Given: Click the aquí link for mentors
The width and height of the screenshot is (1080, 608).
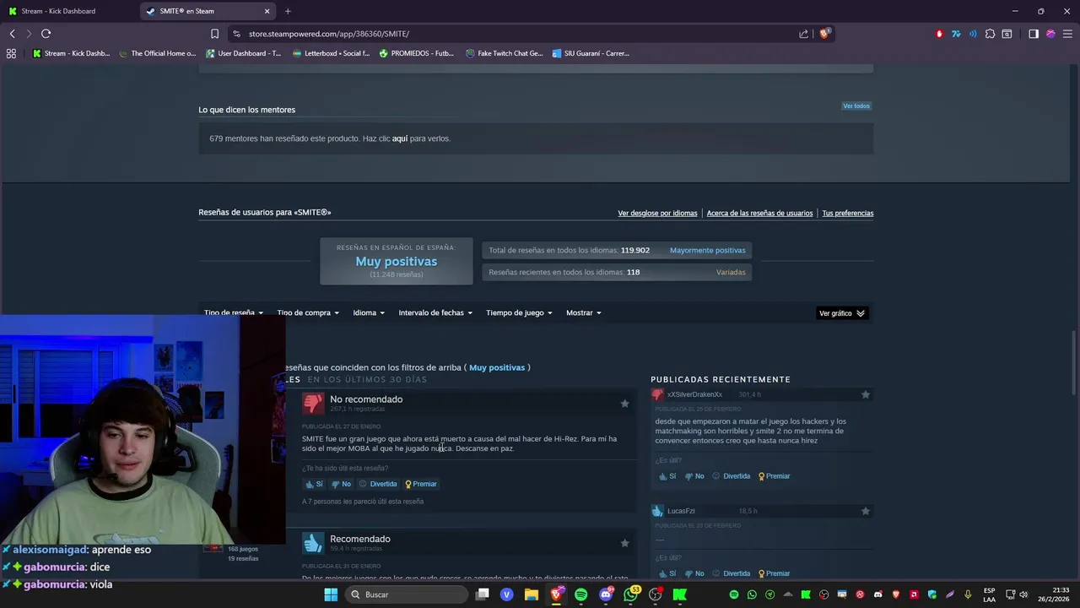Looking at the screenshot, I should click(x=400, y=138).
